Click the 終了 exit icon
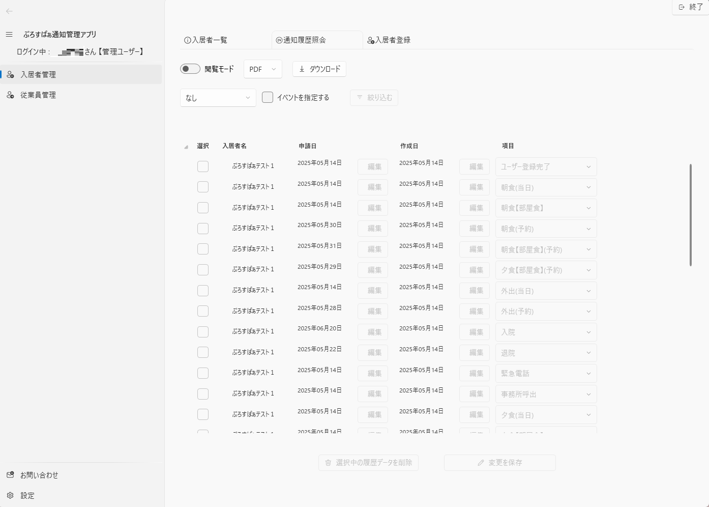The image size is (709, 507). point(682,7)
